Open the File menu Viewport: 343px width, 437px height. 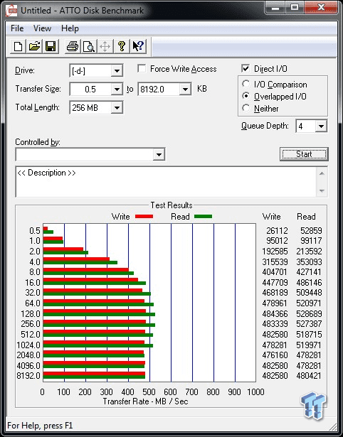(x=17, y=28)
